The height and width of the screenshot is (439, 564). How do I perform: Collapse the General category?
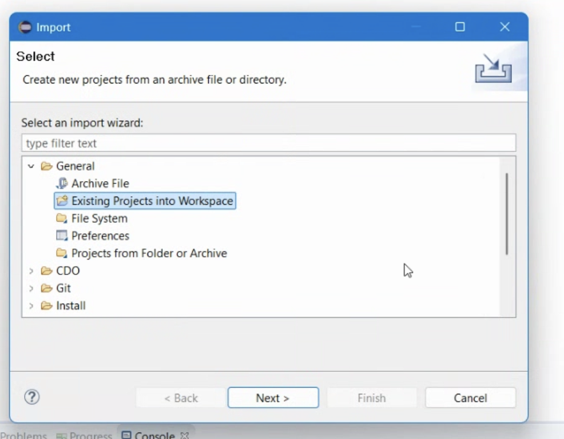(x=31, y=166)
